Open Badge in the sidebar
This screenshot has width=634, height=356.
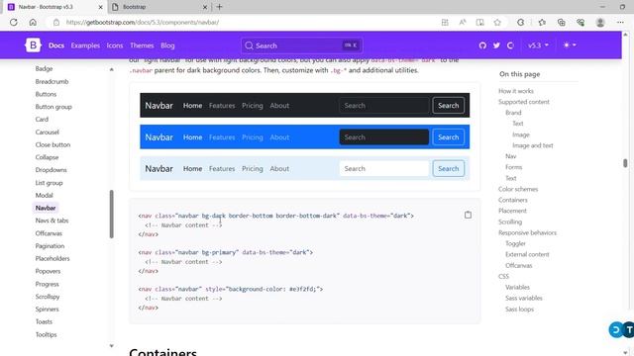point(44,68)
